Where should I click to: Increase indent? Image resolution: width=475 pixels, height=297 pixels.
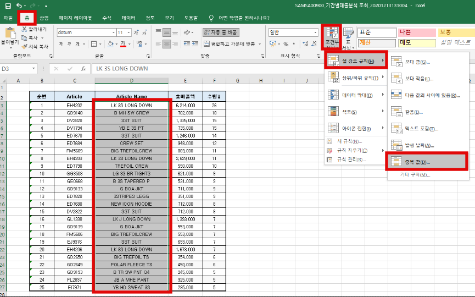pos(195,44)
